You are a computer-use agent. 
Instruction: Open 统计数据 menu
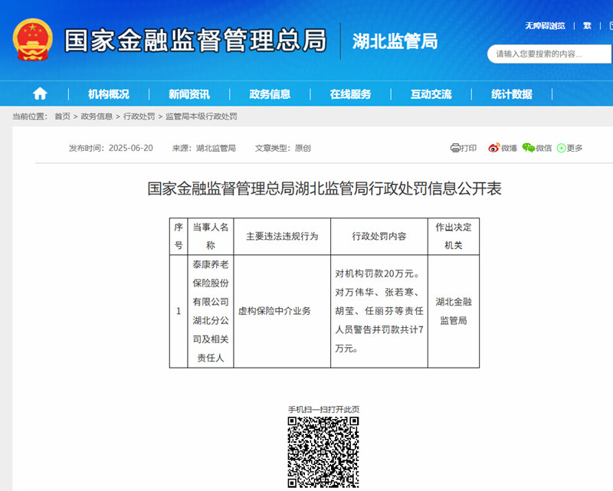tap(511, 94)
